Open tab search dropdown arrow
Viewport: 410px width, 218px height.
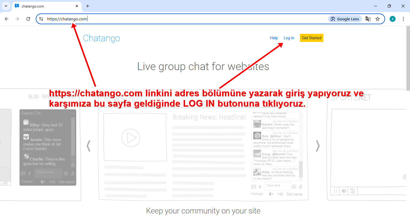(6, 6)
